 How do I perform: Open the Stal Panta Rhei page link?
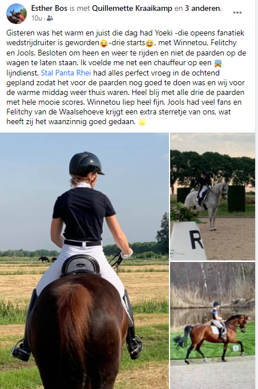[x=66, y=73]
